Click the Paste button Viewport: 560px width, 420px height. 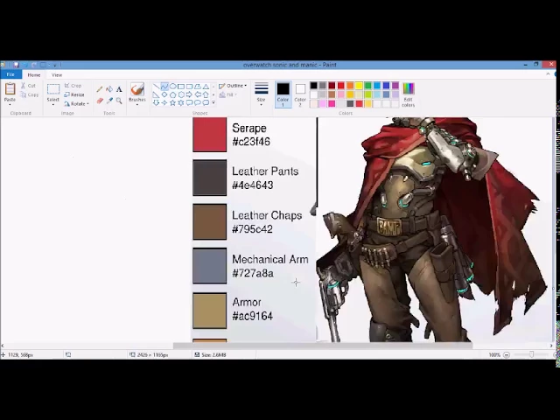pyautogui.click(x=10, y=93)
